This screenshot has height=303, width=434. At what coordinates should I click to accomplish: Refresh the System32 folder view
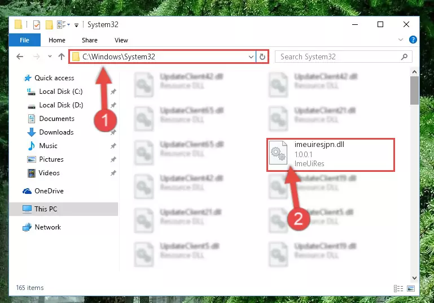click(262, 57)
